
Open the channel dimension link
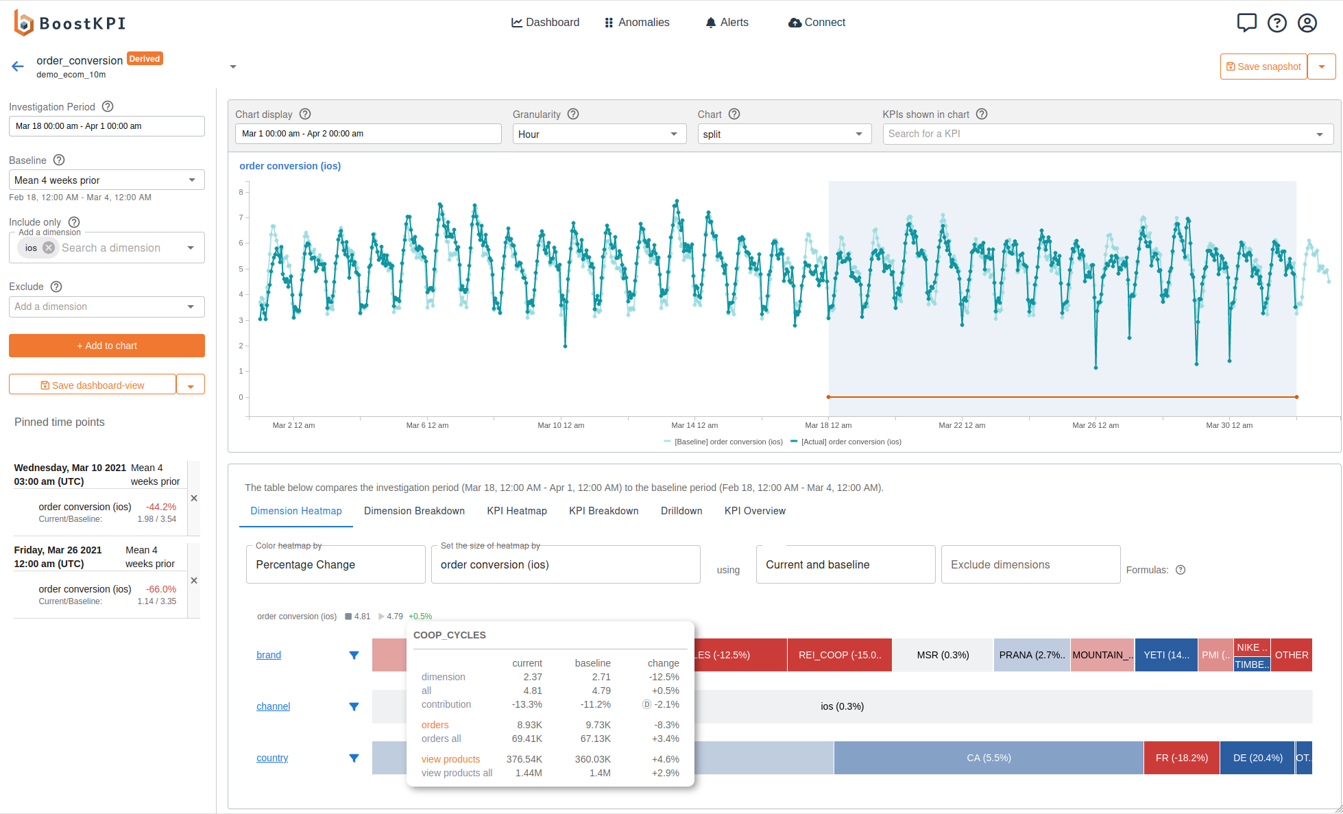[x=273, y=706]
